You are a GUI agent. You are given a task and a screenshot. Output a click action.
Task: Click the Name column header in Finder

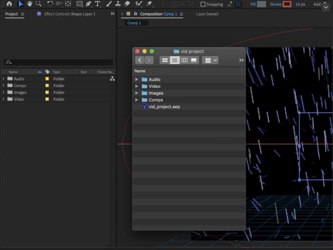[140, 71]
